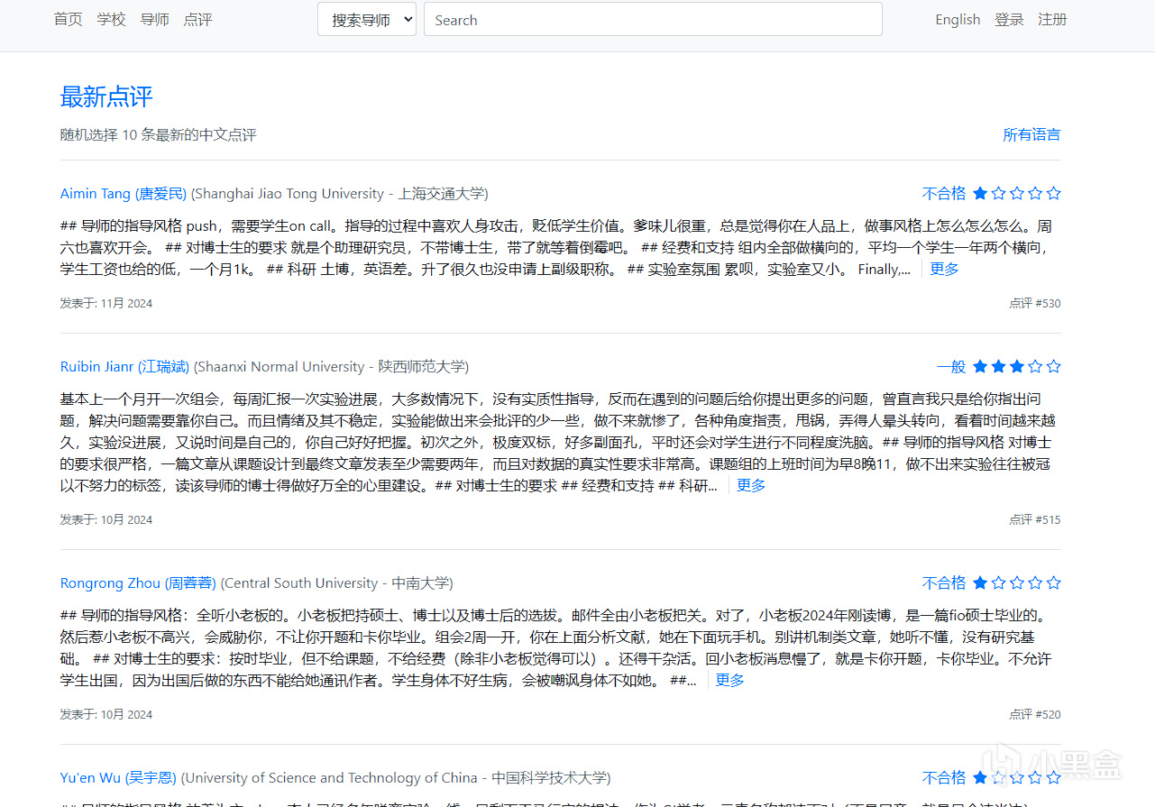Image resolution: width=1155 pixels, height=807 pixels.
Task: Click fifth star of Rongrong Zhou's rating
Action: (x=1053, y=582)
